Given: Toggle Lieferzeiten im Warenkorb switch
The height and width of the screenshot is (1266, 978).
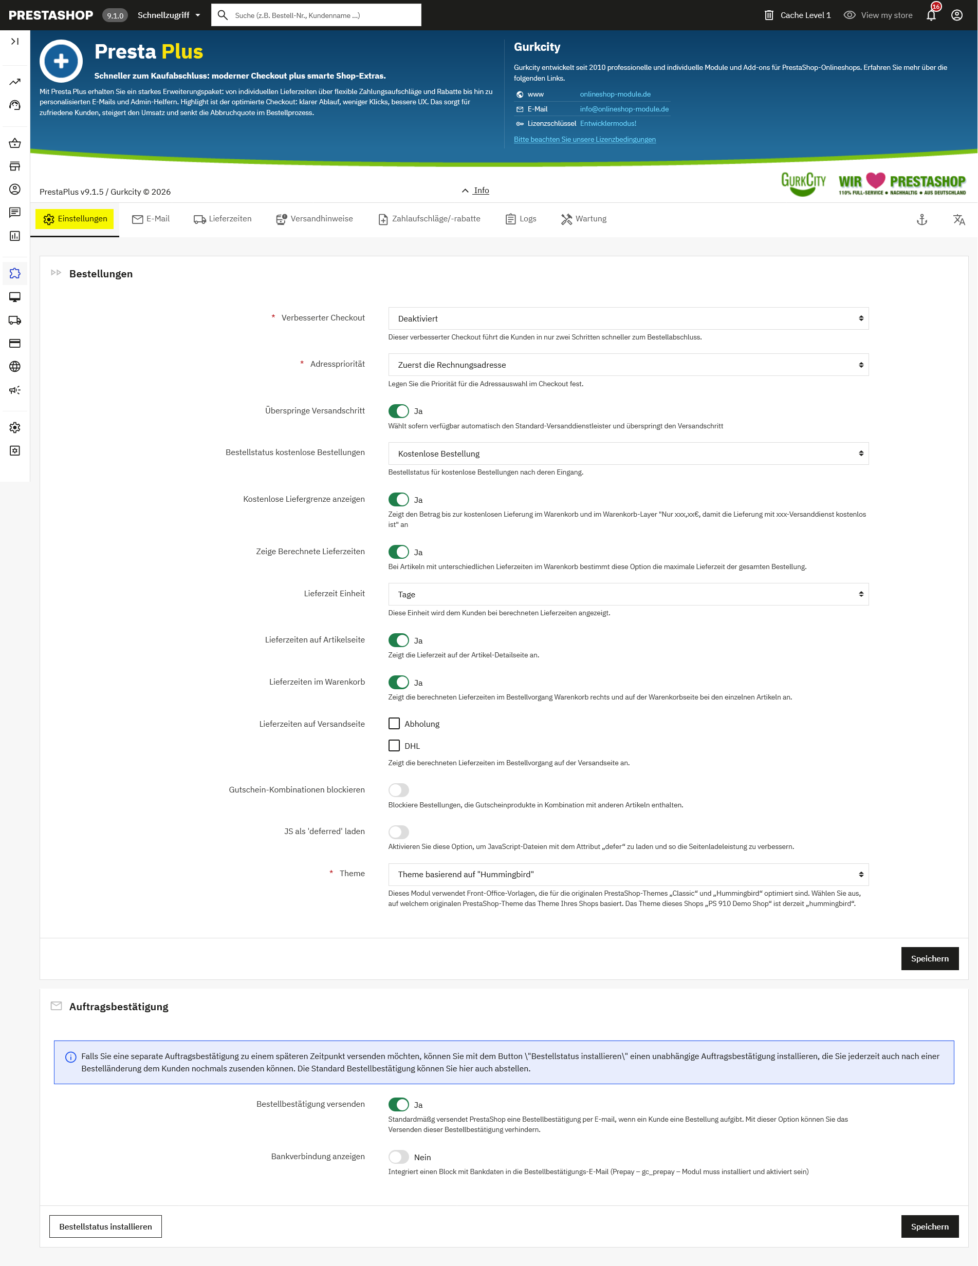Looking at the screenshot, I should (399, 682).
